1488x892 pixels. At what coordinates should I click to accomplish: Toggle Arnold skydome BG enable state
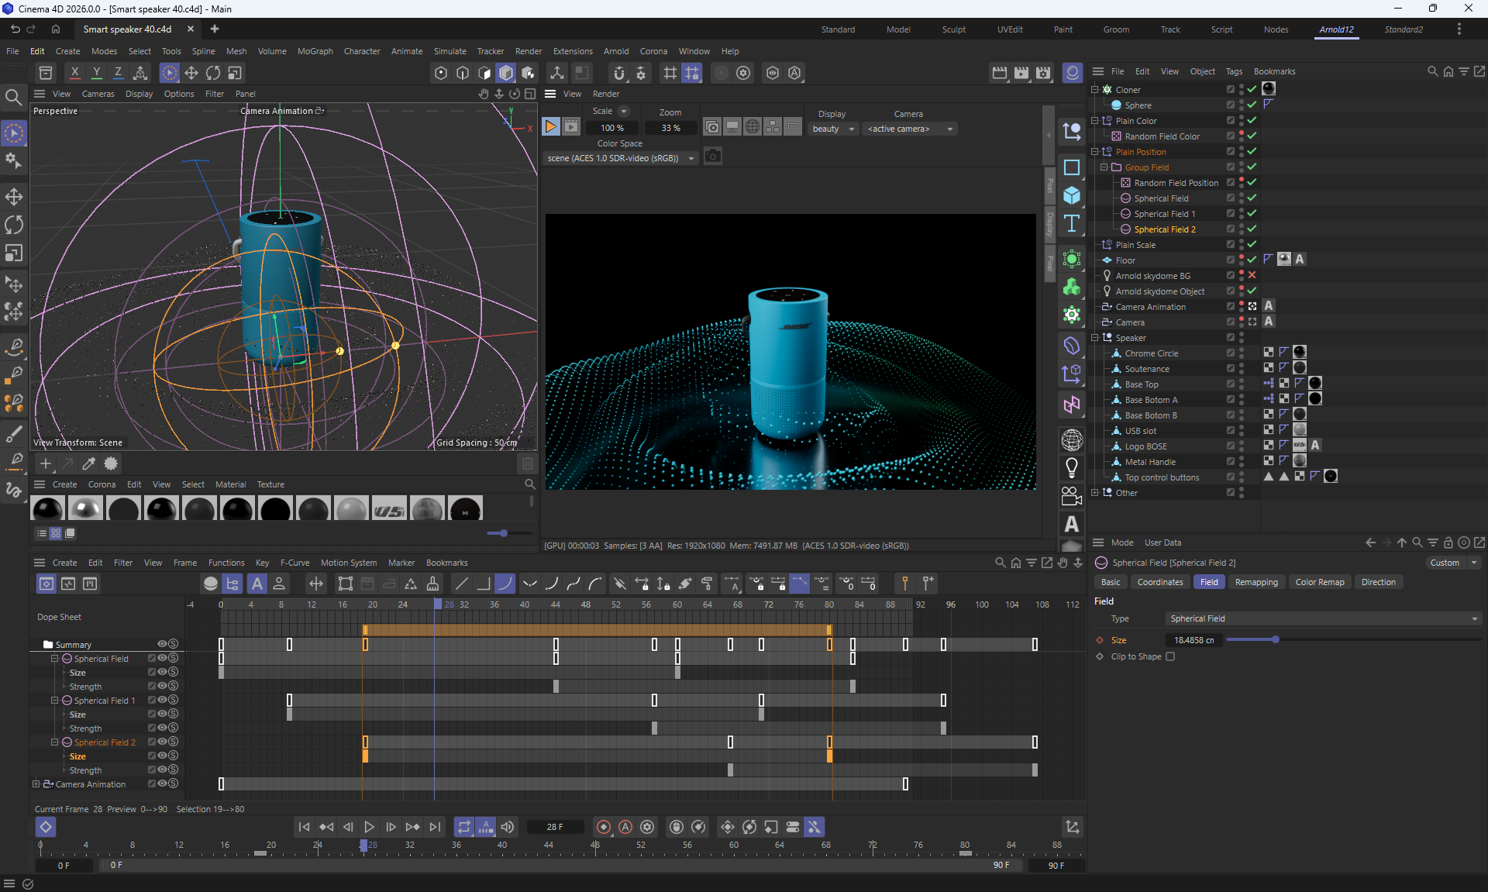coord(1252,275)
